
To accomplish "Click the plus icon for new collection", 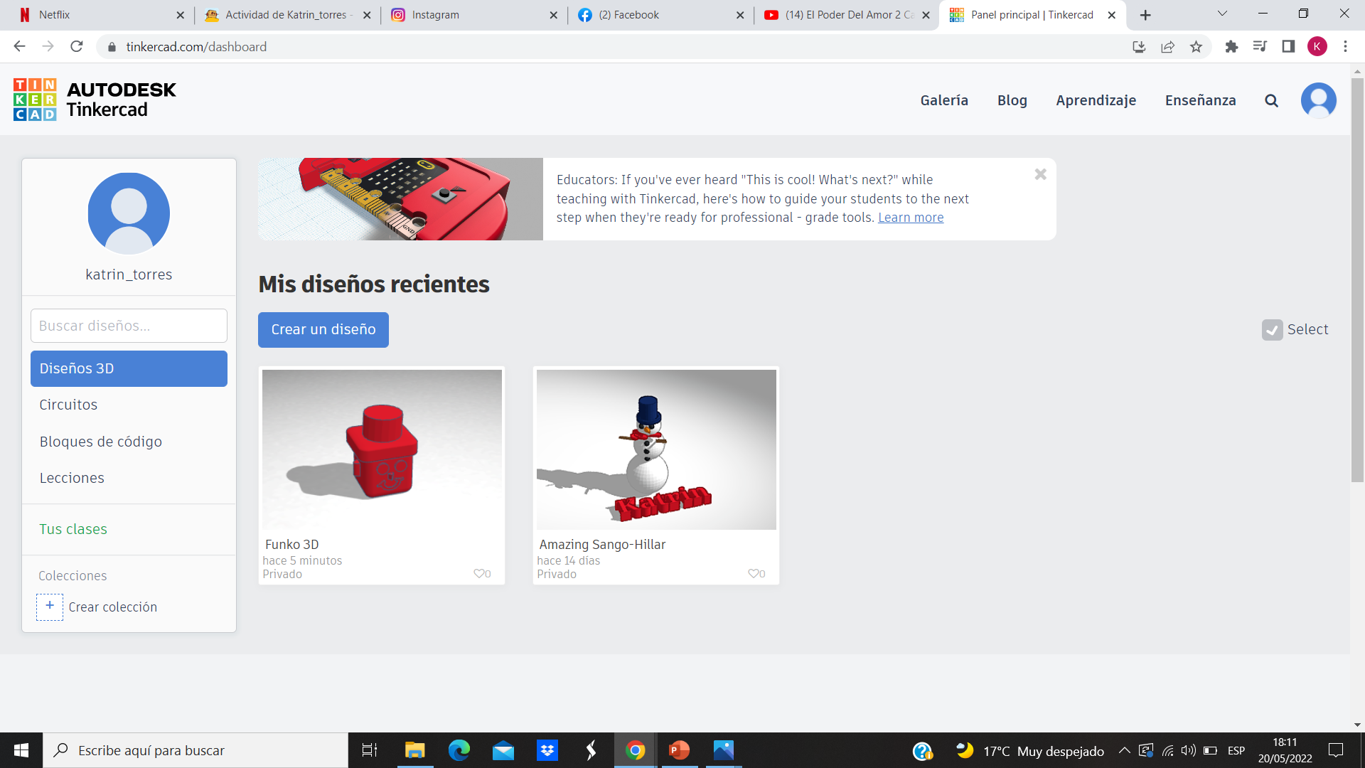I will [x=50, y=607].
